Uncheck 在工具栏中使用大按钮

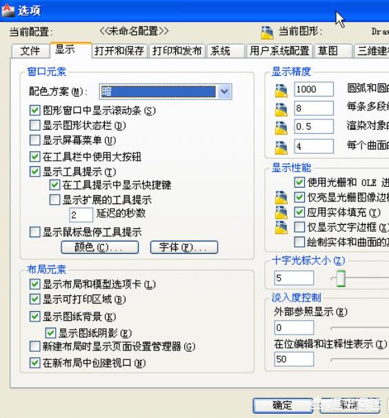[35, 157]
